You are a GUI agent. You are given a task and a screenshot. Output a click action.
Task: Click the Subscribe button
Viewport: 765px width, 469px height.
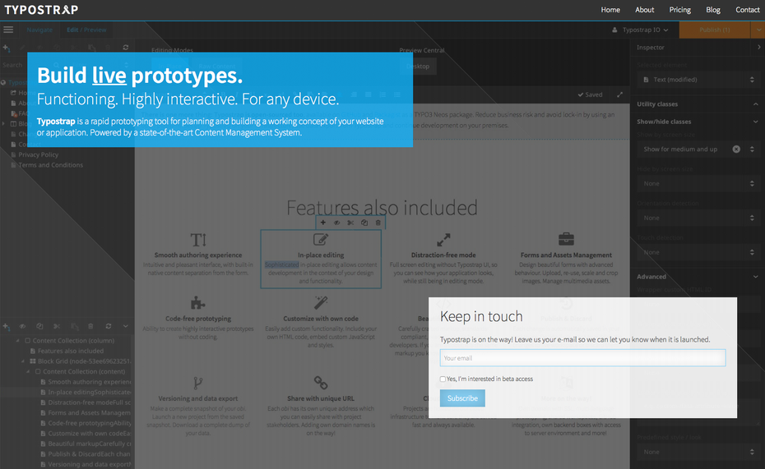tap(462, 398)
